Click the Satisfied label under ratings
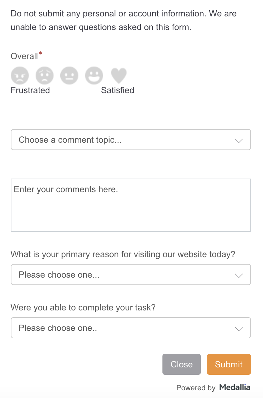Image resolution: width=263 pixels, height=398 pixels. pos(118,90)
